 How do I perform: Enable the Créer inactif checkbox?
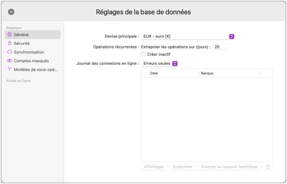click(143, 54)
